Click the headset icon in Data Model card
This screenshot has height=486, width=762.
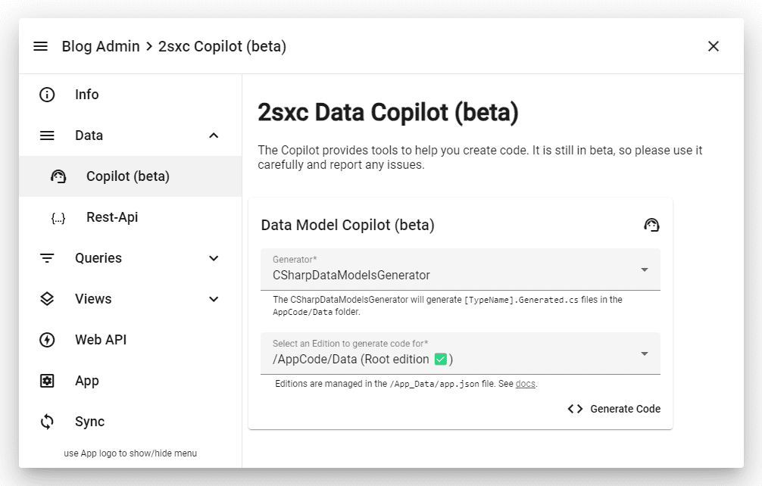651,225
